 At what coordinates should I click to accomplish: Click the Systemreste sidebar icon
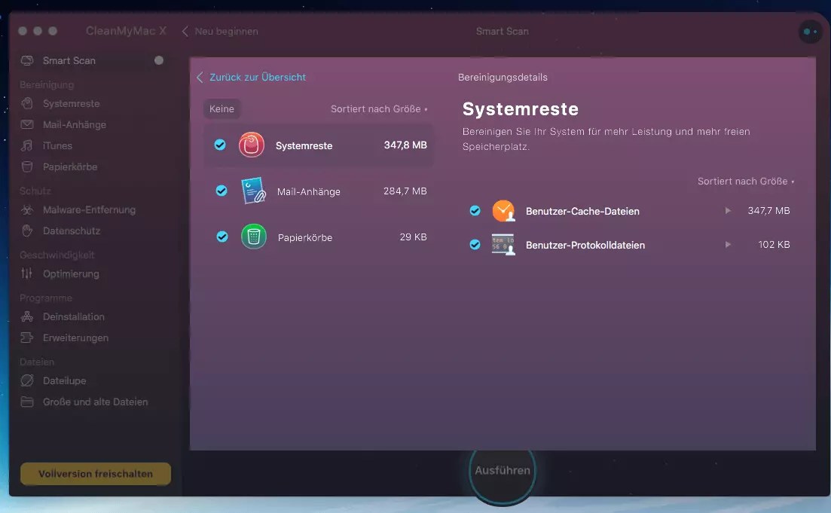(27, 103)
